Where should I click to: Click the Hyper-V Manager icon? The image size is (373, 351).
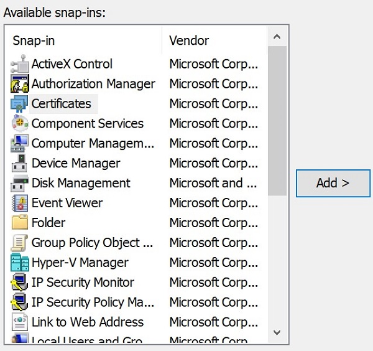point(20,263)
